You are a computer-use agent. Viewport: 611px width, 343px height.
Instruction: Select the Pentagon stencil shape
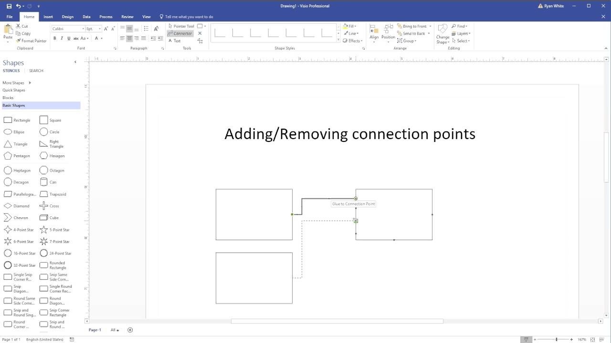coord(17,156)
